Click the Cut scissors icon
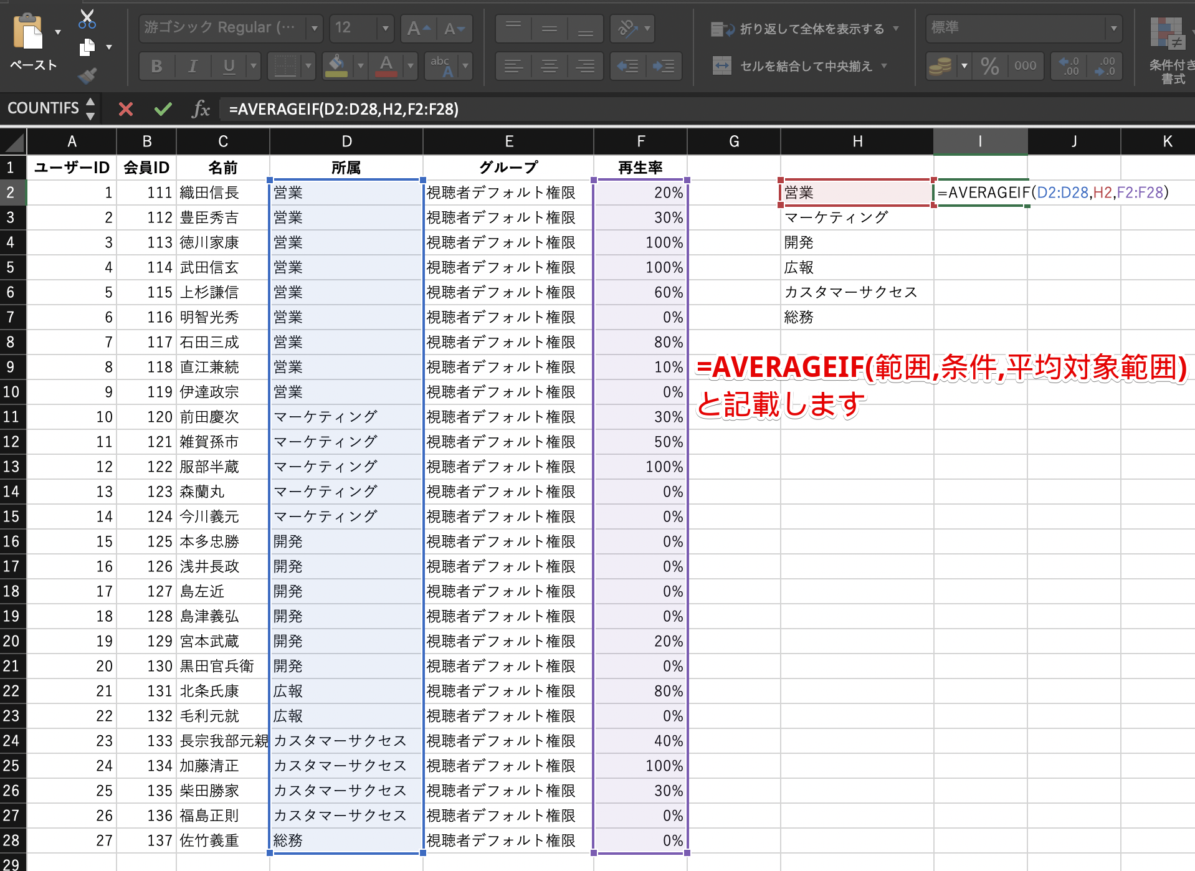This screenshot has width=1195, height=871. coord(87,19)
